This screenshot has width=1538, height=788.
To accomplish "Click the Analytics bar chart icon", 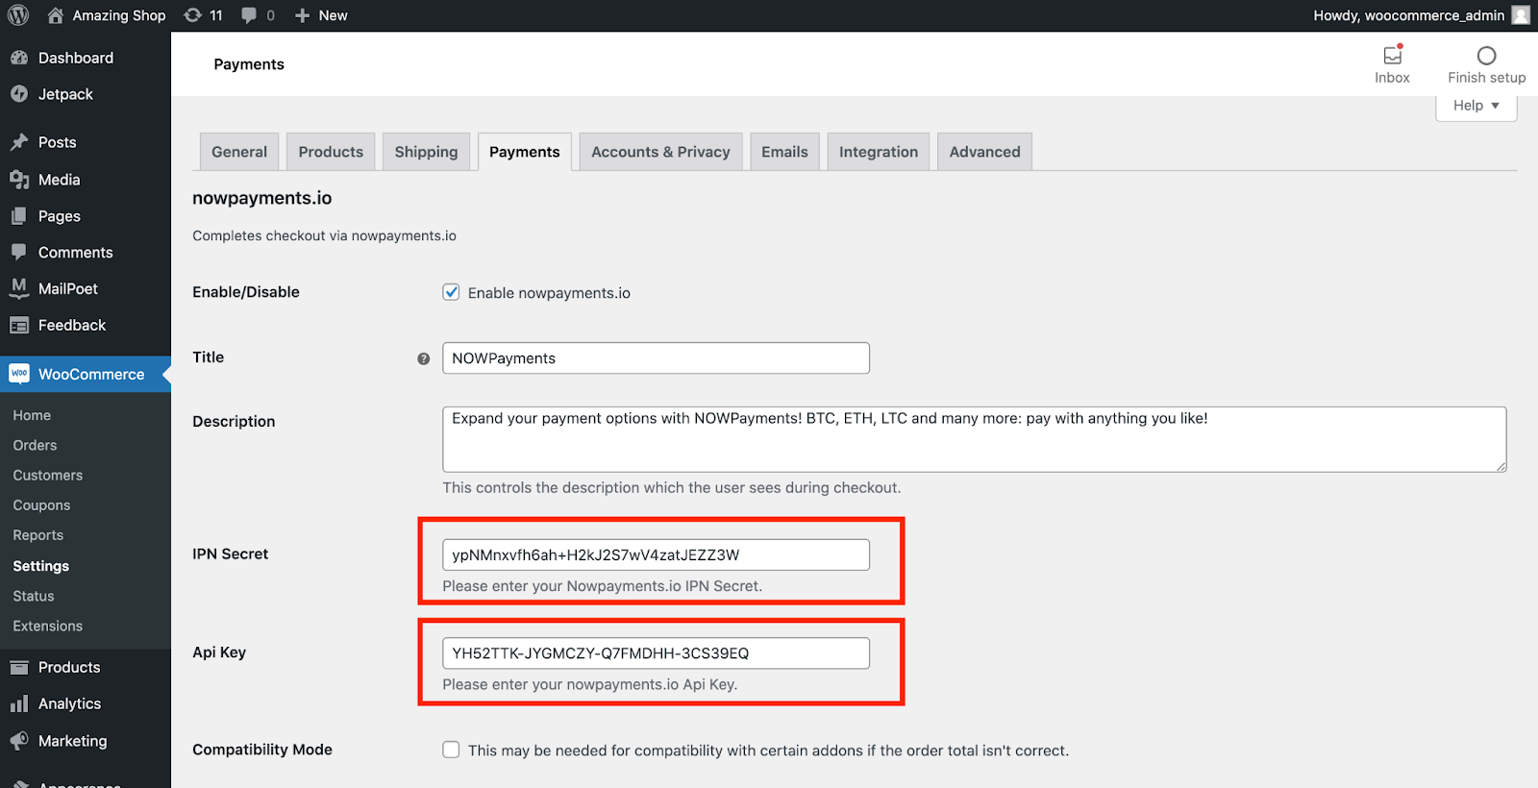I will pyautogui.click(x=19, y=703).
